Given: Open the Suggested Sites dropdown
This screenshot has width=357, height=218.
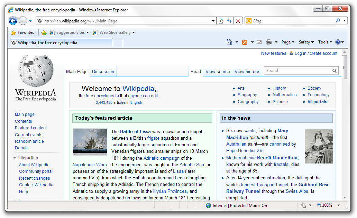Looking at the screenshot, I should tap(88, 32).
